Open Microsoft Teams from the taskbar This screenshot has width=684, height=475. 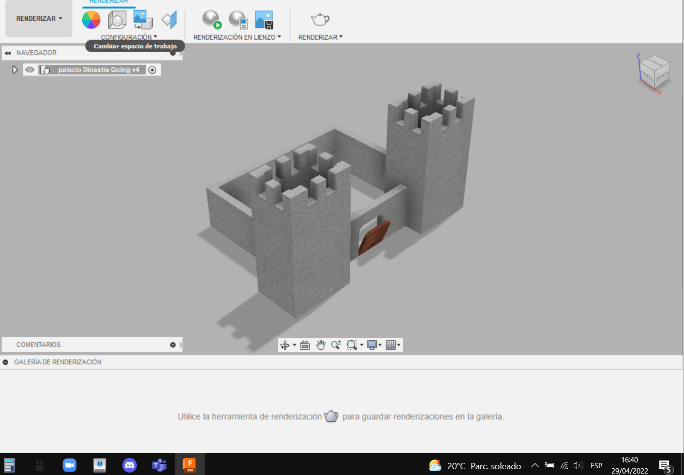159,465
